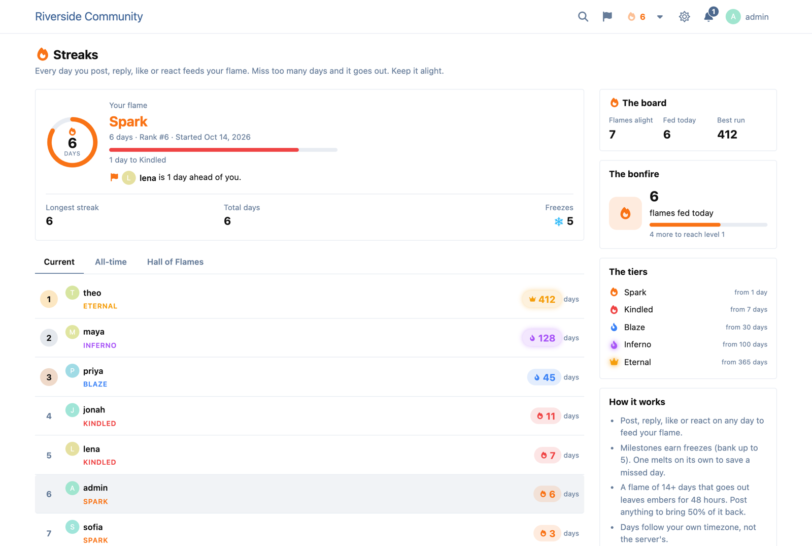Click the Blaze tier blue flame
812x546 pixels.
(x=614, y=327)
